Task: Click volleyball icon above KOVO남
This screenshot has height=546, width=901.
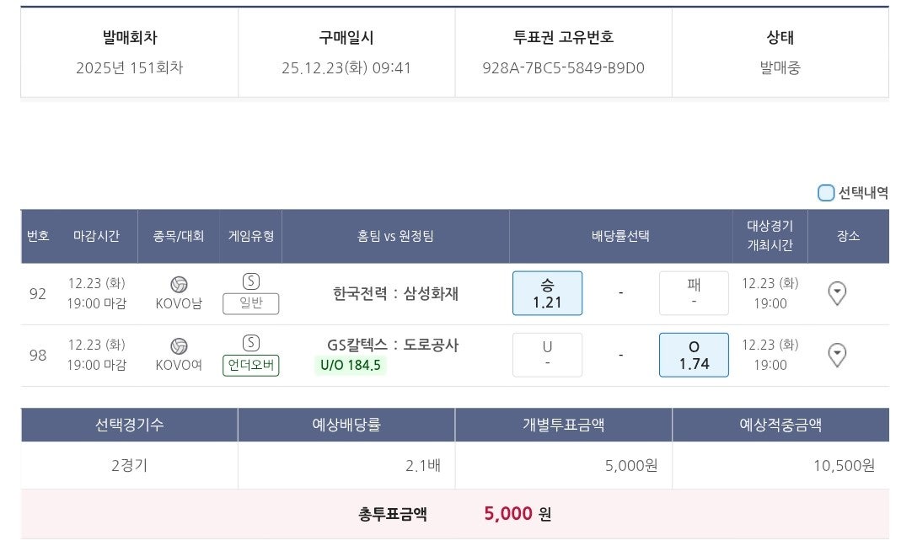Action: tap(179, 284)
